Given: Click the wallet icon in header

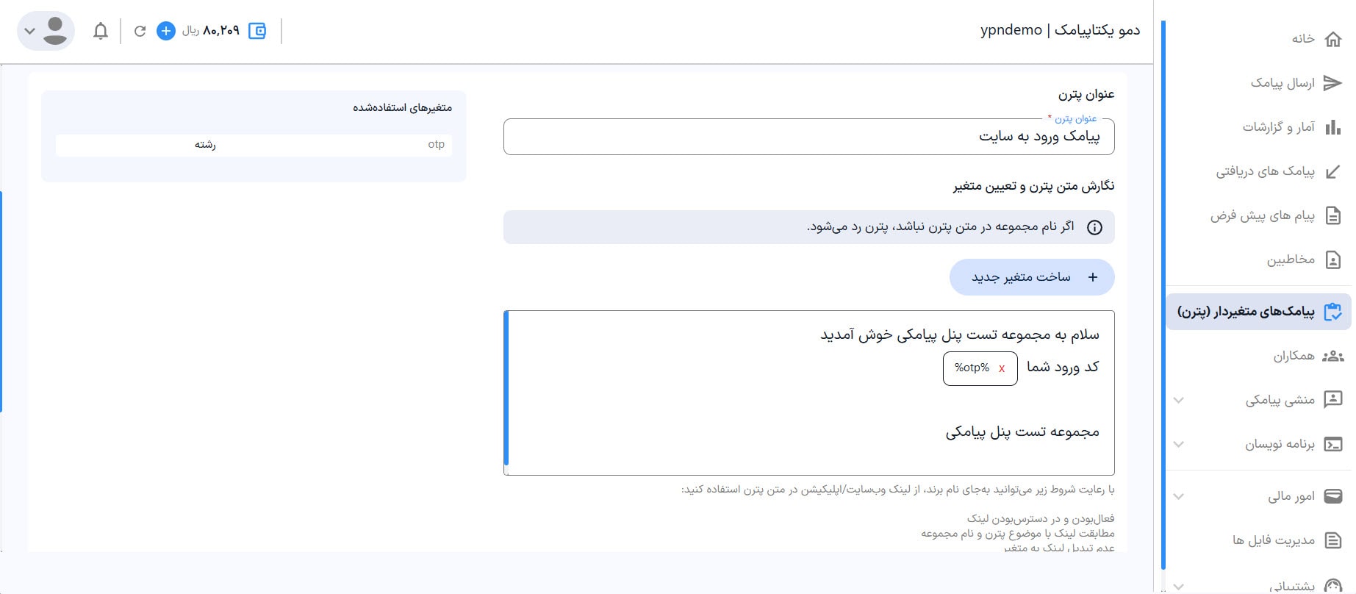Looking at the screenshot, I should pyautogui.click(x=257, y=31).
